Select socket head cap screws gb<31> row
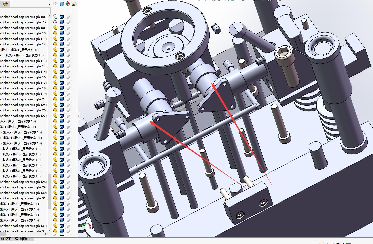This screenshot has height=244, width=373. [24, 198]
